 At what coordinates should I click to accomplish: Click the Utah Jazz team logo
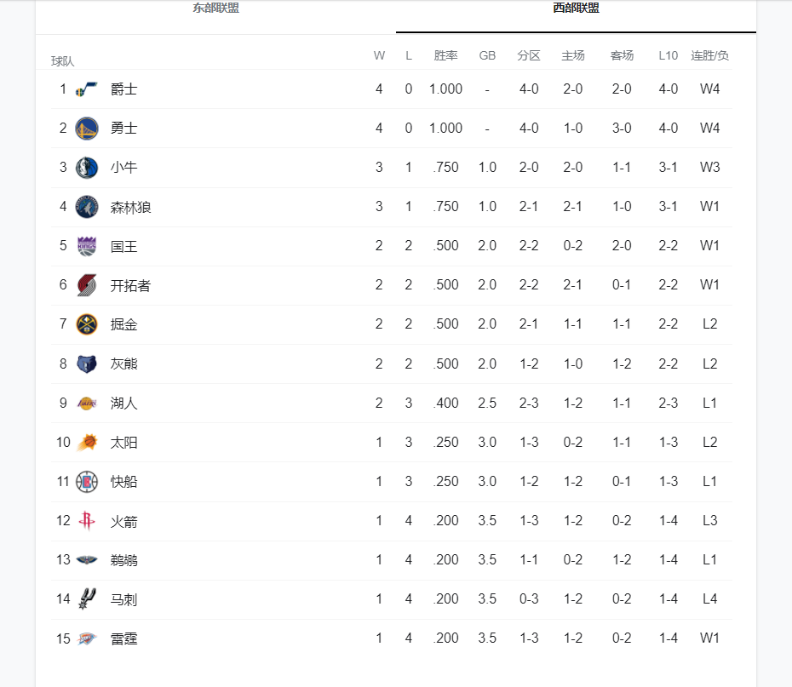(87, 89)
